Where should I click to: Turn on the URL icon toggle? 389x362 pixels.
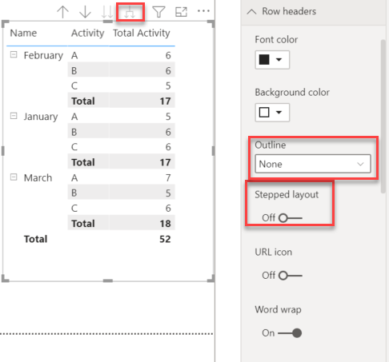click(291, 276)
